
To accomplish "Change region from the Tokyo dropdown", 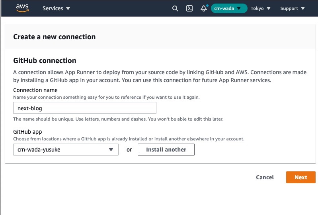I will (260, 8).
